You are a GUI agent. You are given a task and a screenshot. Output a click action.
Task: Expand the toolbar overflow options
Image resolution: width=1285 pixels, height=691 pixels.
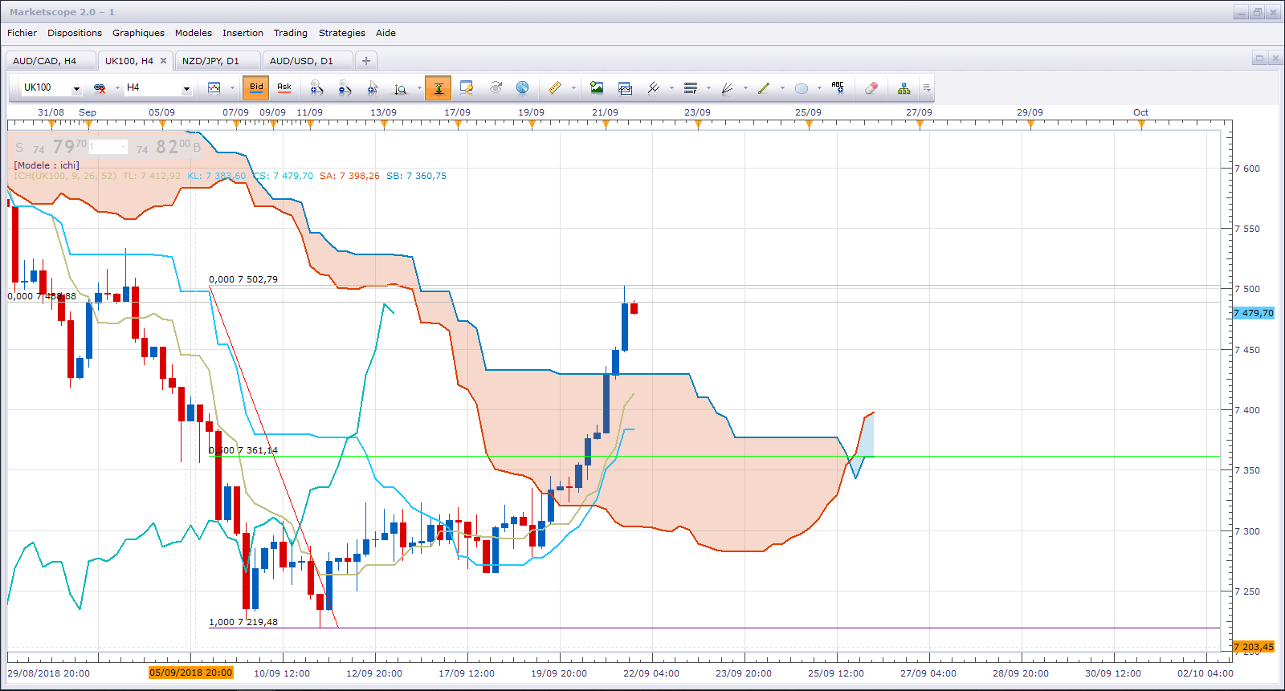point(927,88)
